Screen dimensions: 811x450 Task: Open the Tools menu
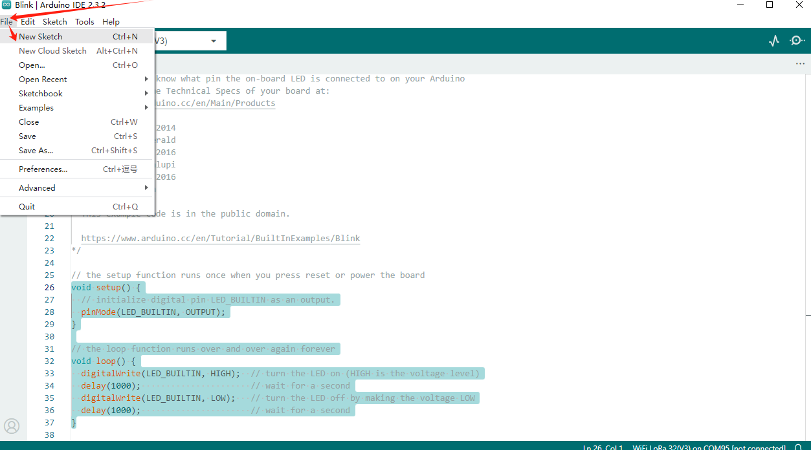pos(85,21)
